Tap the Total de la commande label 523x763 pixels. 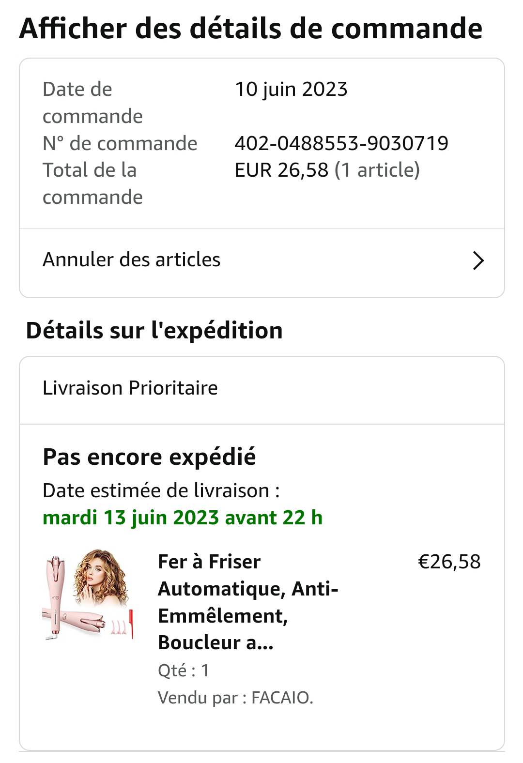click(92, 183)
